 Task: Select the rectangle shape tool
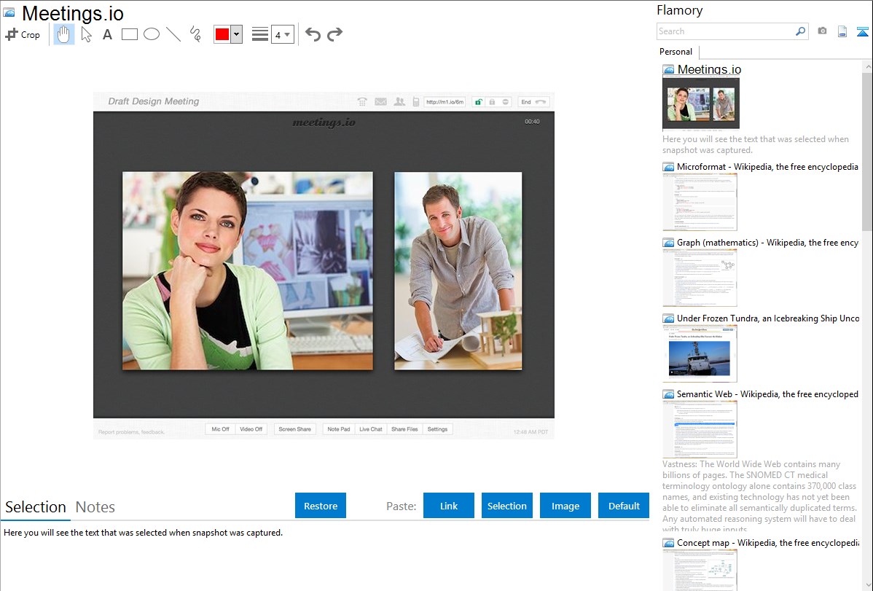point(130,34)
